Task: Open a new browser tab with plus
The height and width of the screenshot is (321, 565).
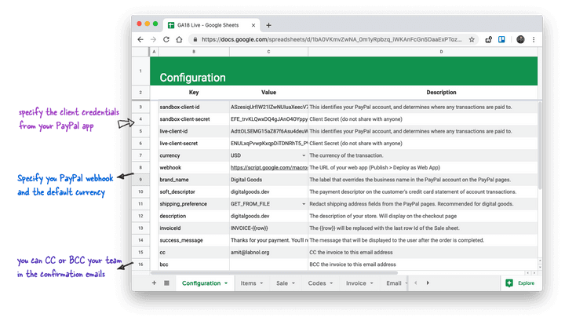Action: pyautogui.click(x=268, y=25)
